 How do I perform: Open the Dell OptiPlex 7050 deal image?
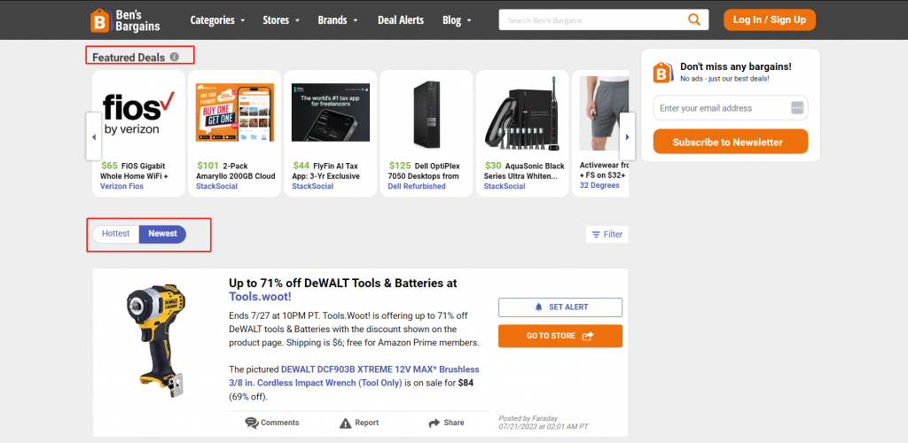[427, 113]
